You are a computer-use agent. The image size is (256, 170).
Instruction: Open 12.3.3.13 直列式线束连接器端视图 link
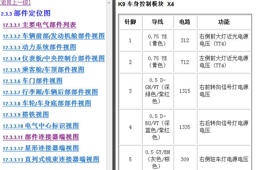pyautogui.click(x=51, y=160)
